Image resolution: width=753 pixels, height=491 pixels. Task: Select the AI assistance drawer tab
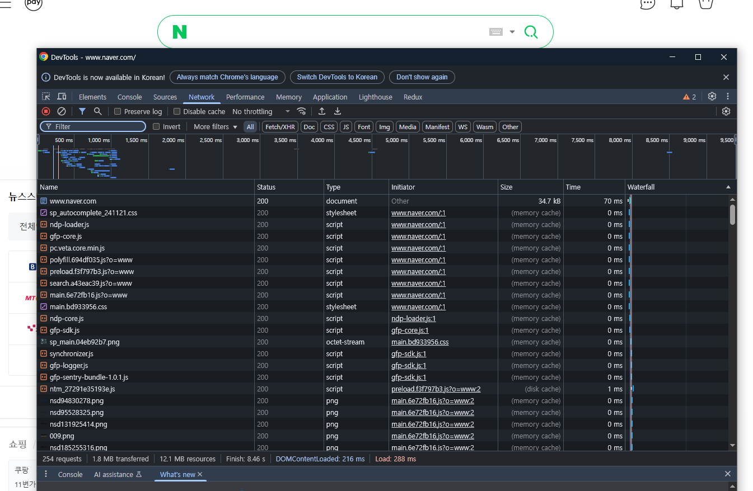118,474
